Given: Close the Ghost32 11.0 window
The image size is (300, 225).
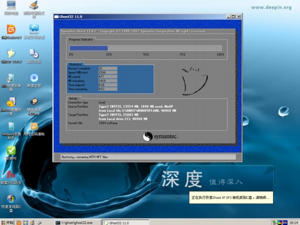Looking at the screenshot, I should 238,16.
